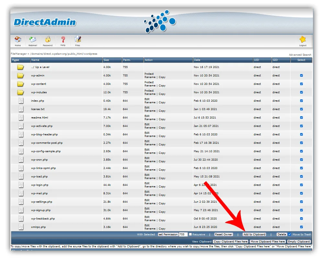Screen dimensions: 324x259
Task: Open the wp-signup.php file name
Action: coord(41,210)
